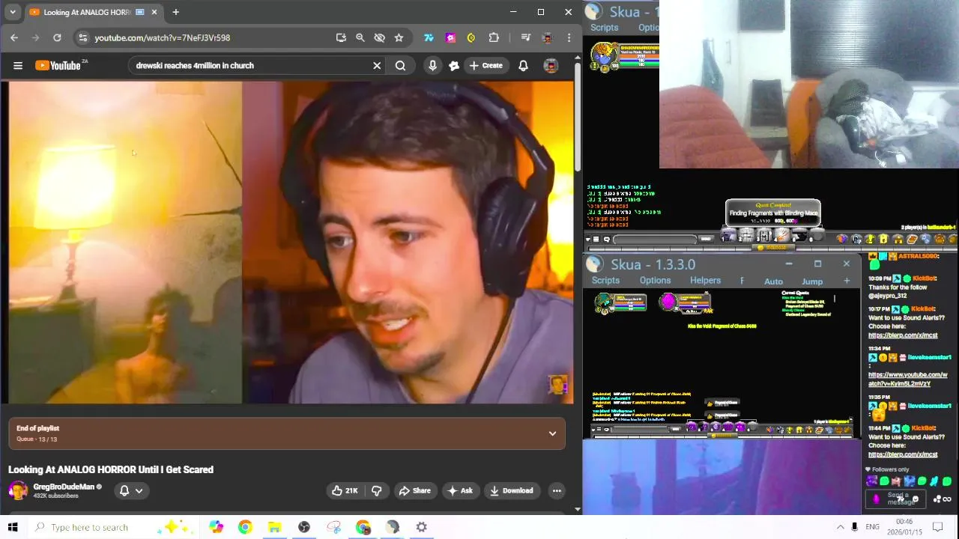
Task: Click the plus button in lower Skua menu
Action: (847, 281)
